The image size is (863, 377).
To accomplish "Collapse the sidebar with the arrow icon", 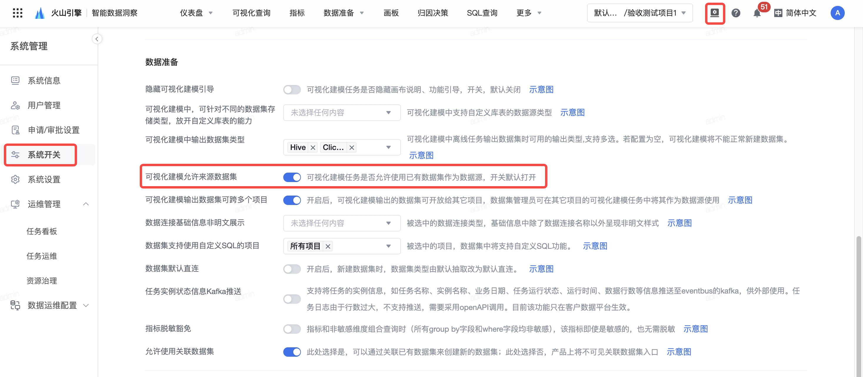I will click(97, 39).
